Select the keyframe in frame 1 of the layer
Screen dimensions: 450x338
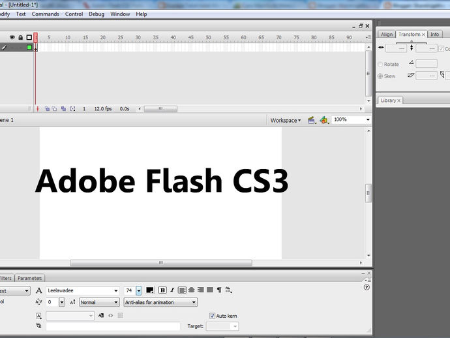tap(36, 48)
